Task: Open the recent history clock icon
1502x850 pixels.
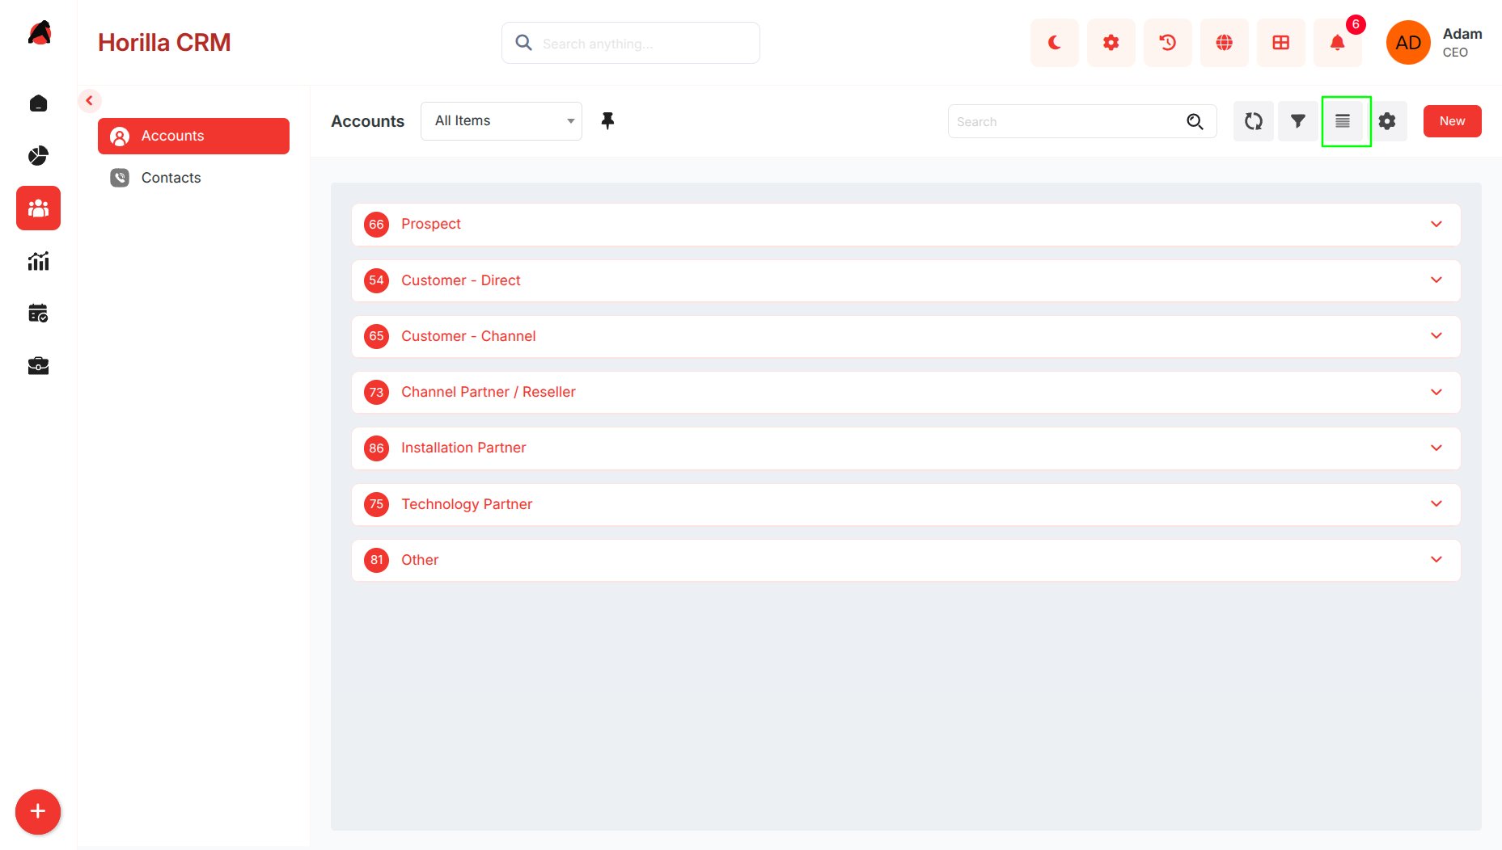Action: [1168, 43]
